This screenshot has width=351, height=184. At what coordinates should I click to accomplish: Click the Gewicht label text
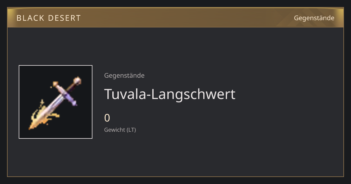pos(115,130)
